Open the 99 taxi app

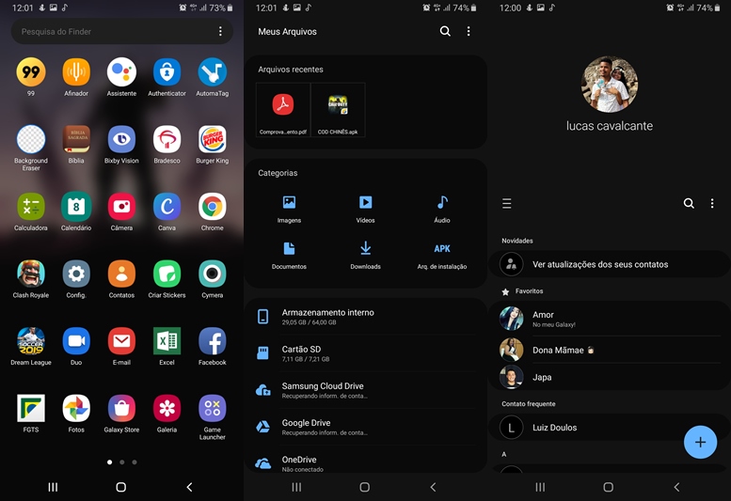click(31, 72)
